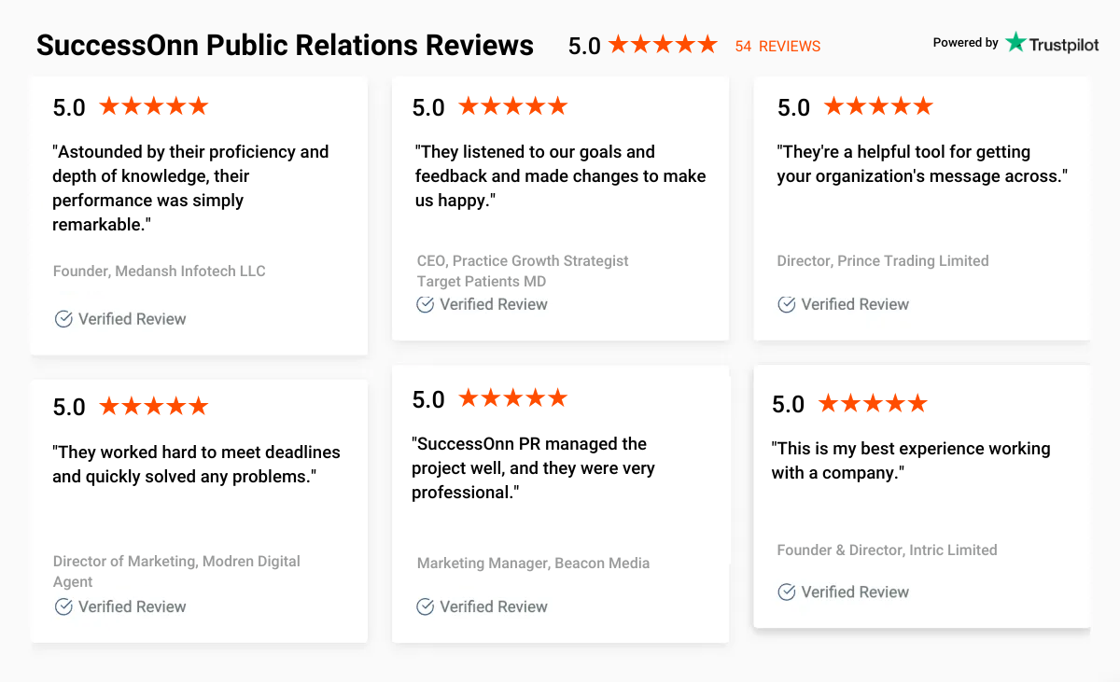The height and width of the screenshot is (682, 1120).
Task: Click the Trustpilot green star logo
Action: tap(1015, 42)
